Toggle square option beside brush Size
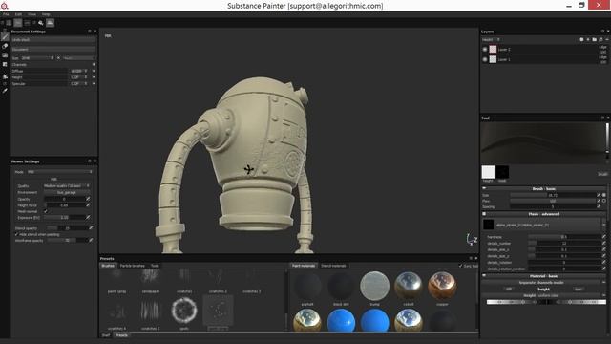The height and width of the screenshot is (344, 611). 604,195
